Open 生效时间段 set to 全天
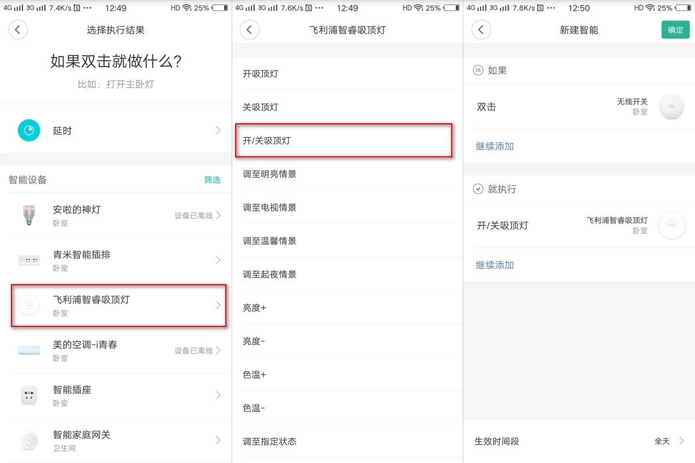 (579, 441)
